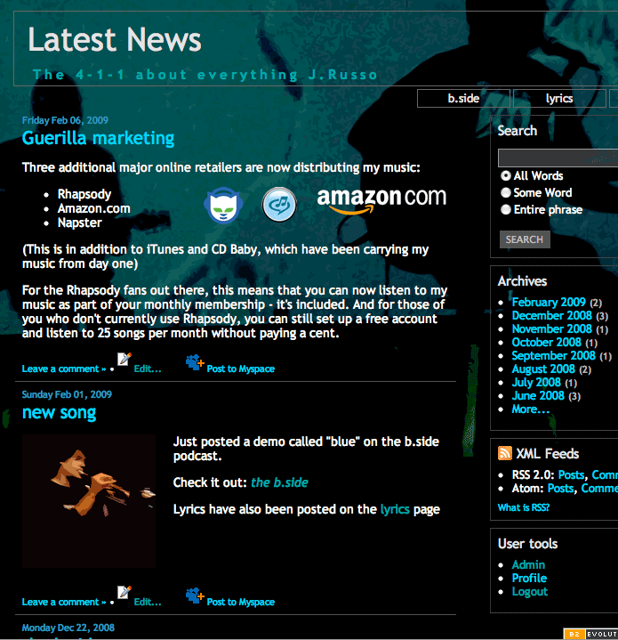
Task: Select the Entire phrase radio button
Action: tap(505, 209)
